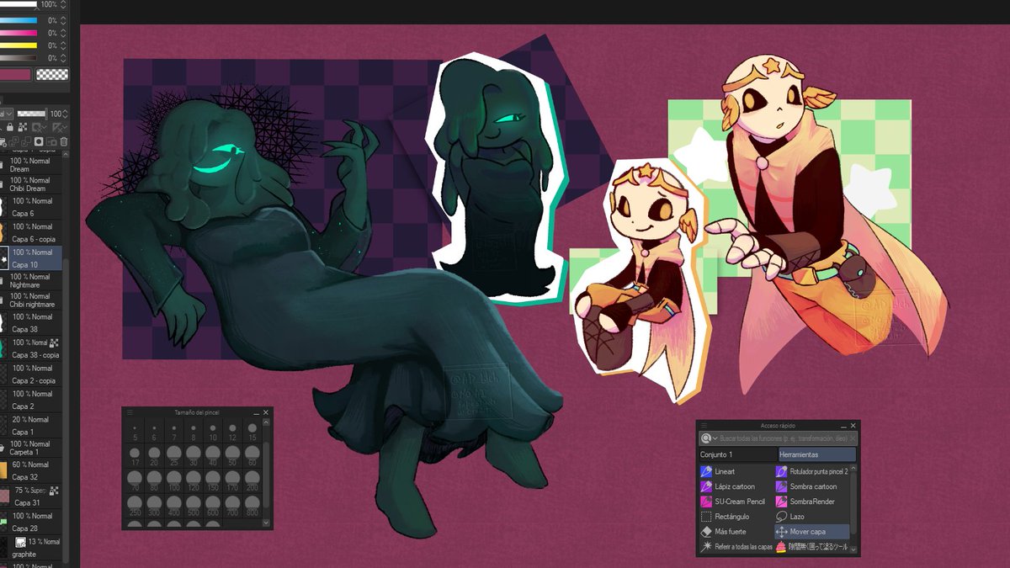
Task: Close the Acceso rápido panel
Action: [x=853, y=426]
